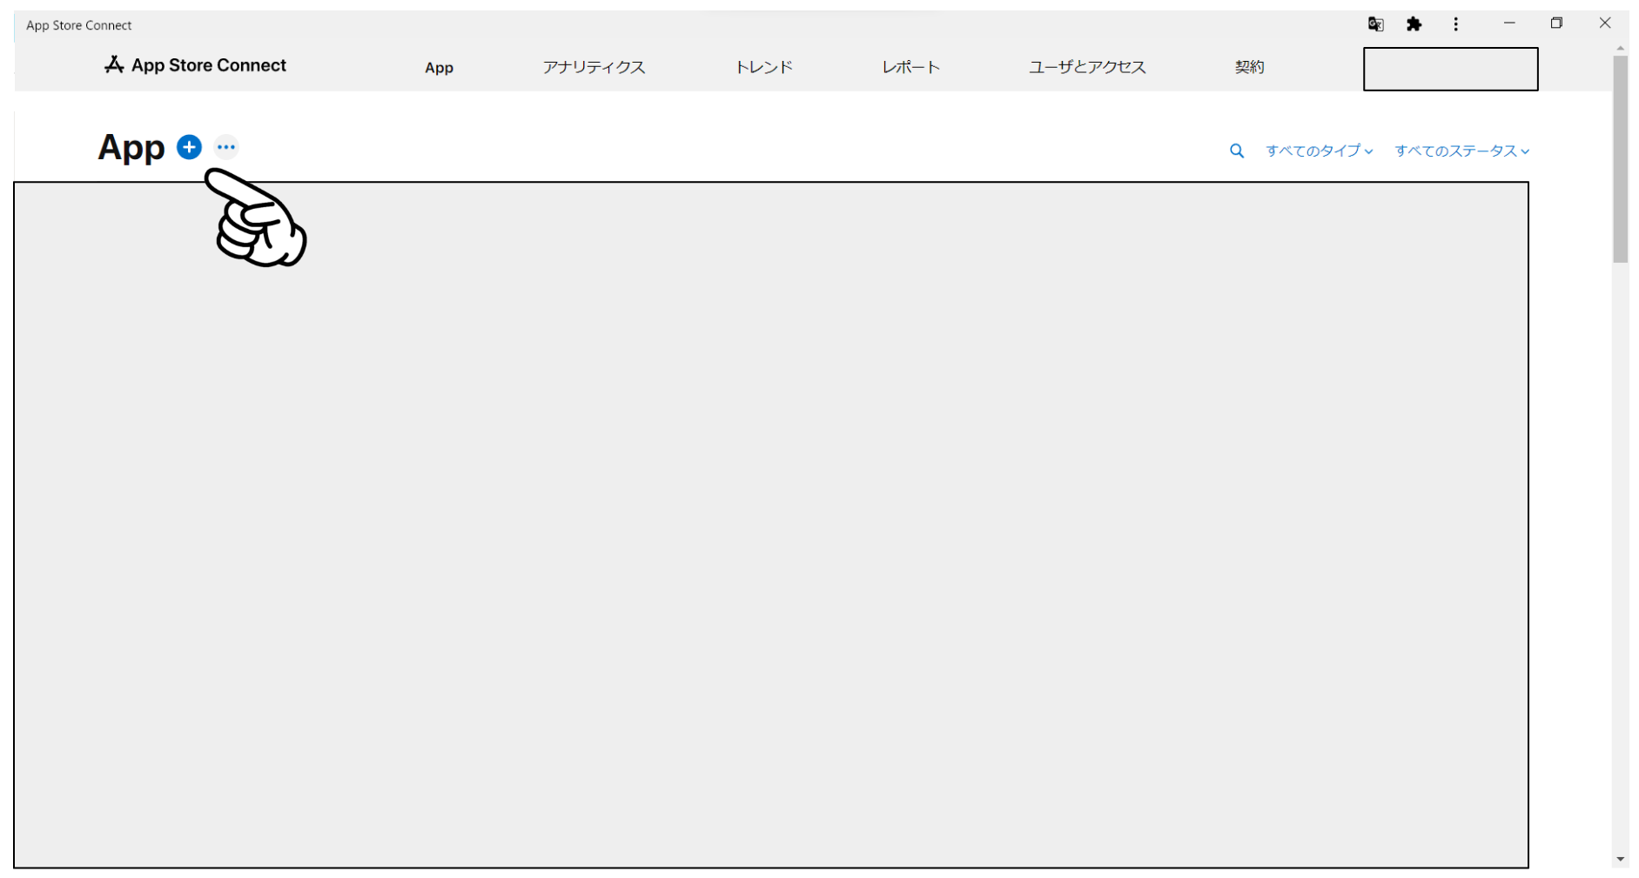Open the App tab in navigation
1639x878 pixels.
pyautogui.click(x=439, y=68)
